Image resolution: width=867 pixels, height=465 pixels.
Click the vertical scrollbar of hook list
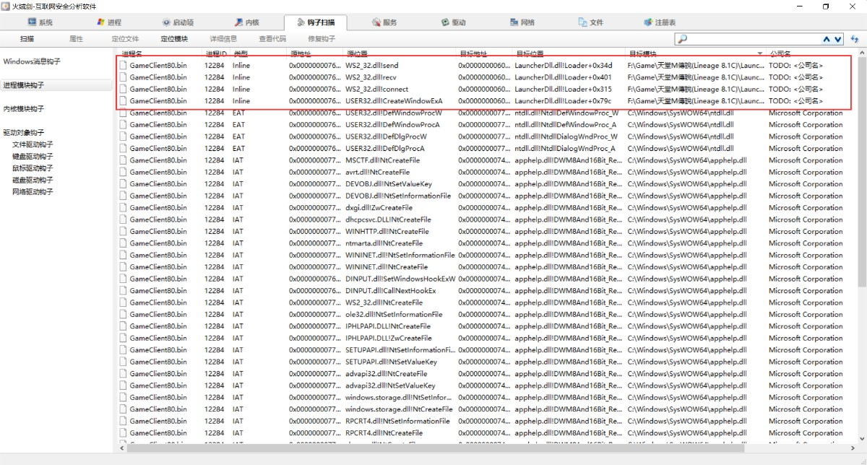pyautogui.click(x=860, y=217)
